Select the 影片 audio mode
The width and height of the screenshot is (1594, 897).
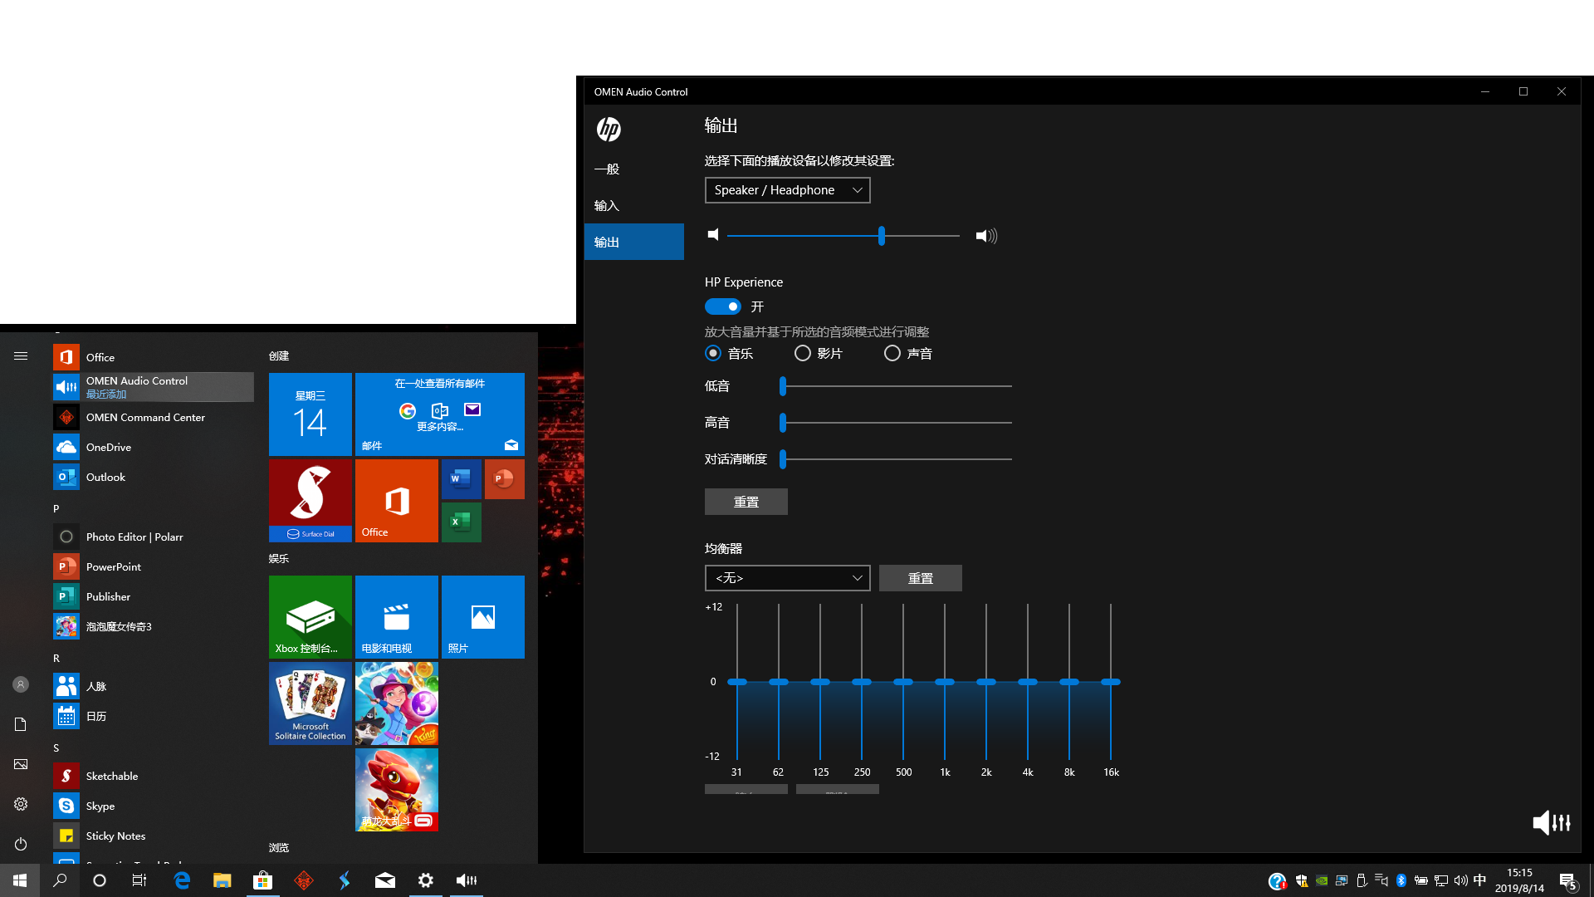pyautogui.click(x=803, y=353)
